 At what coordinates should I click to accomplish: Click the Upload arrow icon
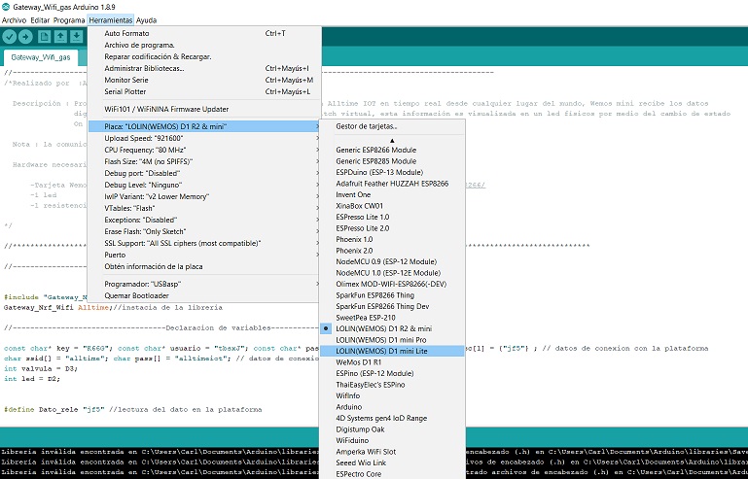click(25, 37)
